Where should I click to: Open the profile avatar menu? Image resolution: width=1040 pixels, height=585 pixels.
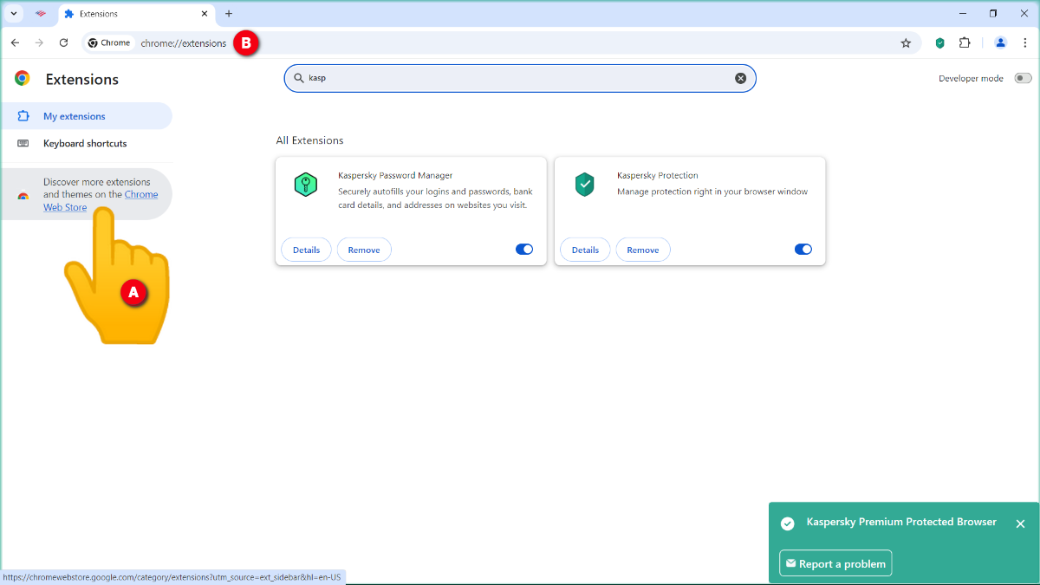pos(1000,42)
